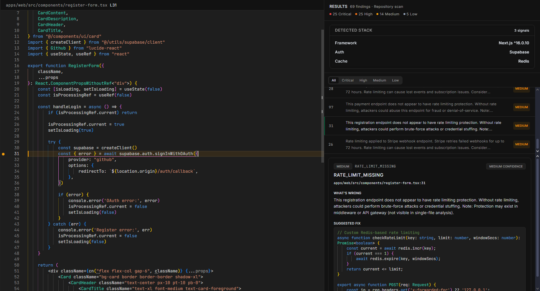Select the All findings filter
Viewport: 540px width, 291px height.
[334, 80]
